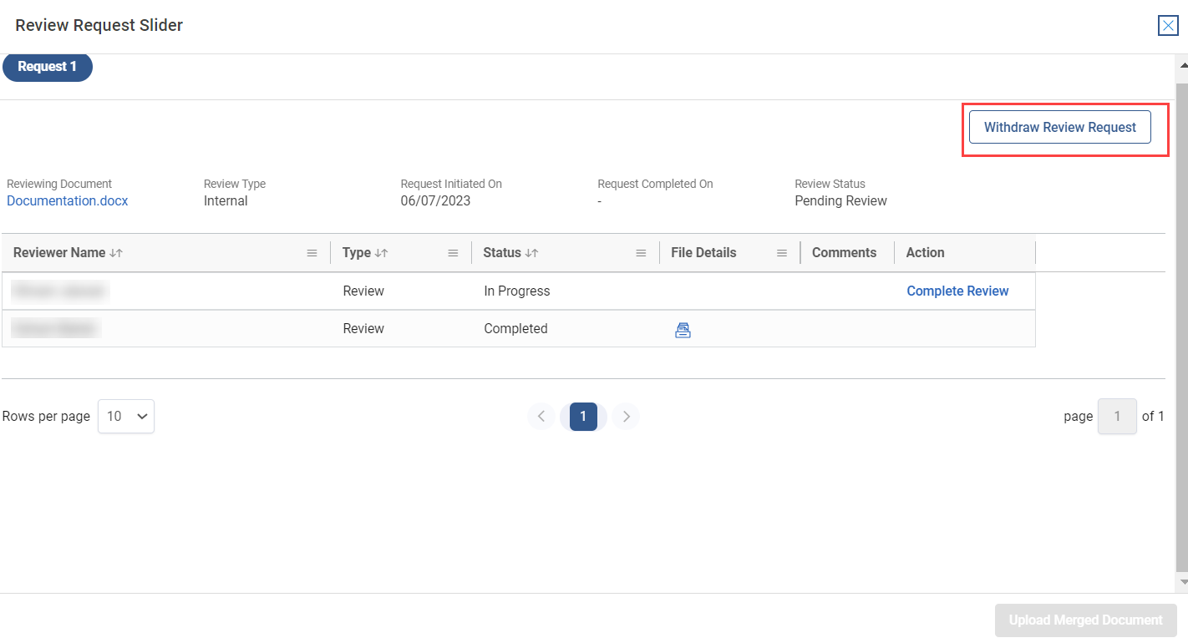Click Withdraw Review Request button

click(x=1059, y=128)
